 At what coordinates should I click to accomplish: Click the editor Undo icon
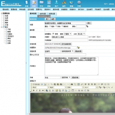pyautogui.click(x=65, y=85)
